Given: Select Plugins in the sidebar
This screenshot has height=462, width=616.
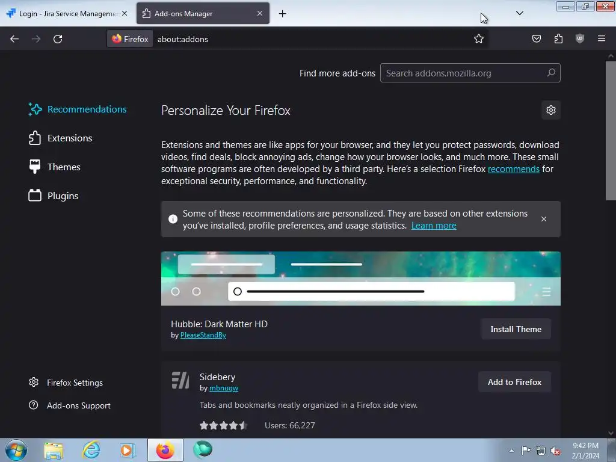Looking at the screenshot, I should (54, 196).
